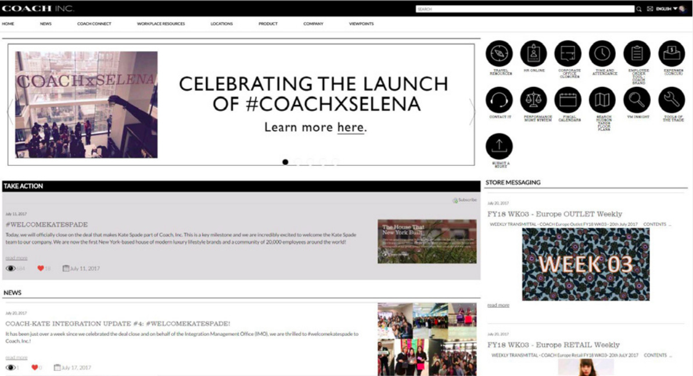Screen dimensions: 693x376
Task: Click the search magnifier beside the search box
Action: coord(639,9)
